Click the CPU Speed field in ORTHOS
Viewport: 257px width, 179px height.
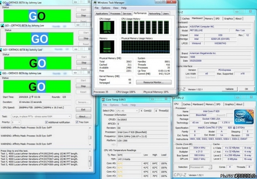click(45, 108)
